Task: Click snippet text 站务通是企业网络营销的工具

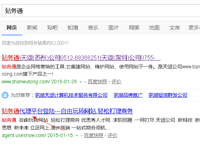Action: [33, 67]
